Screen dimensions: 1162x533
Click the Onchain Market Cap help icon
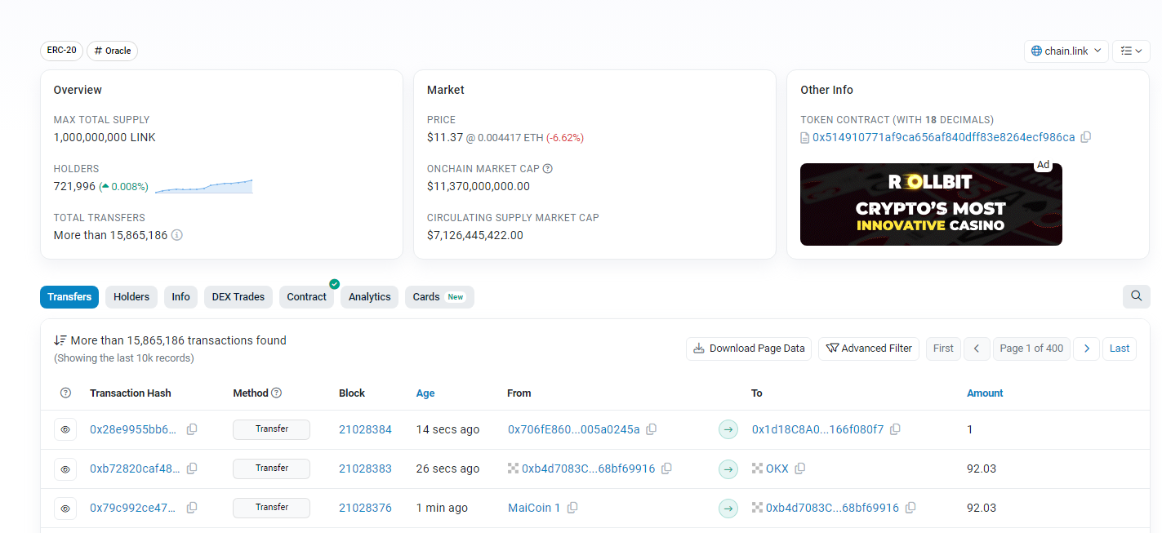tap(546, 168)
